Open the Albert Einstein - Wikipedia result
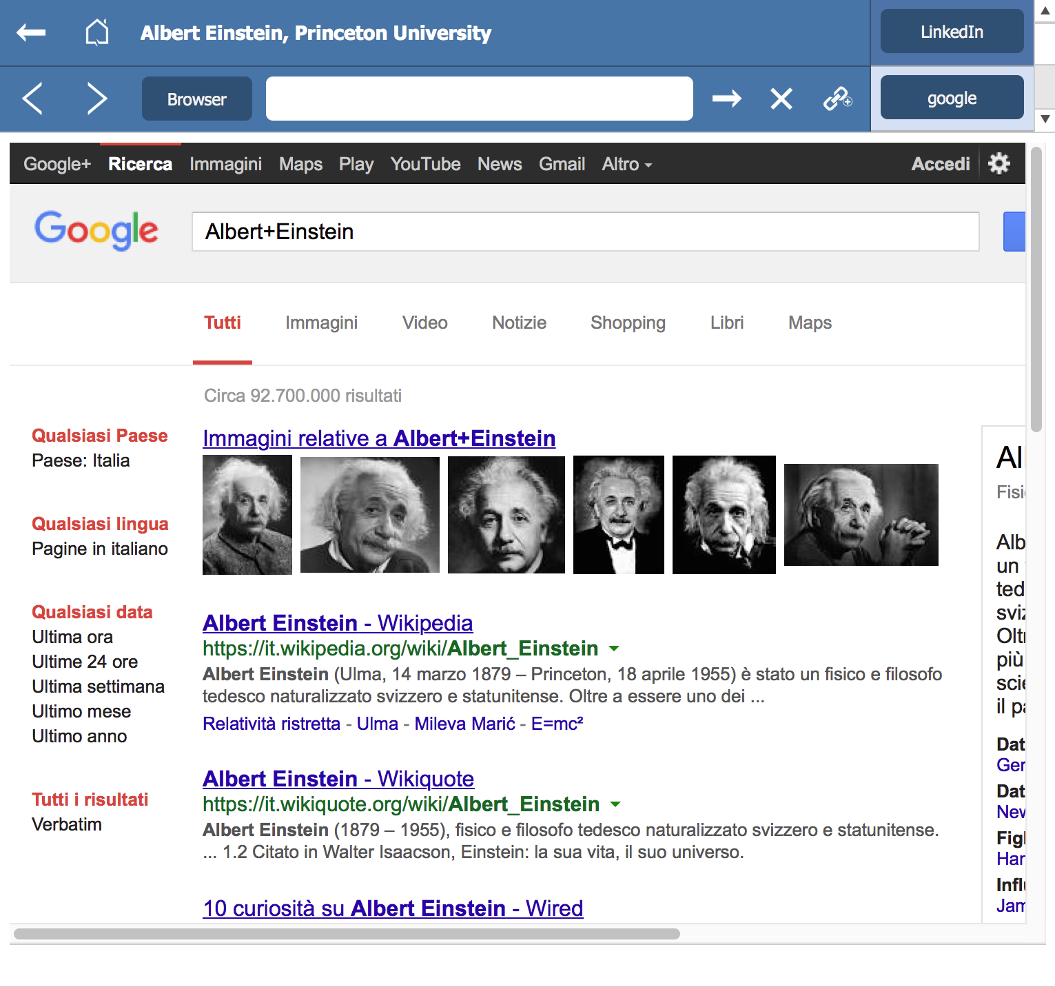1055x987 pixels. coord(338,623)
